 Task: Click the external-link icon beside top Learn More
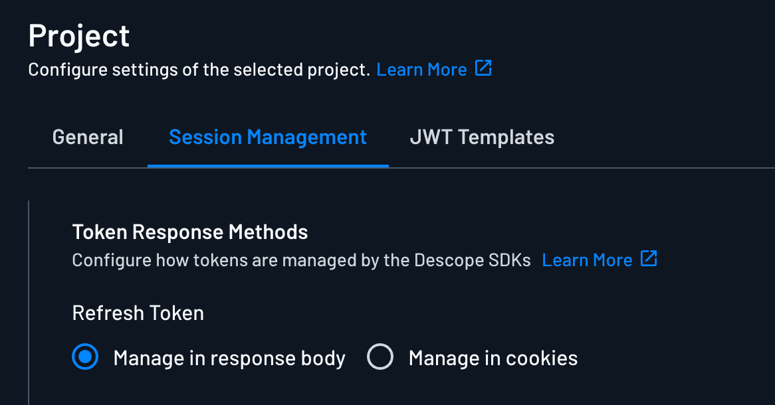pos(484,68)
